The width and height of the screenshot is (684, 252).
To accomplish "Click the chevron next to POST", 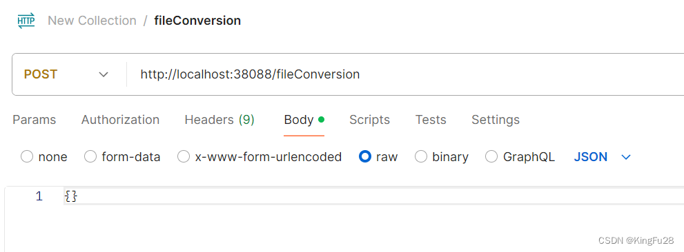I will click(x=104, y=74).
